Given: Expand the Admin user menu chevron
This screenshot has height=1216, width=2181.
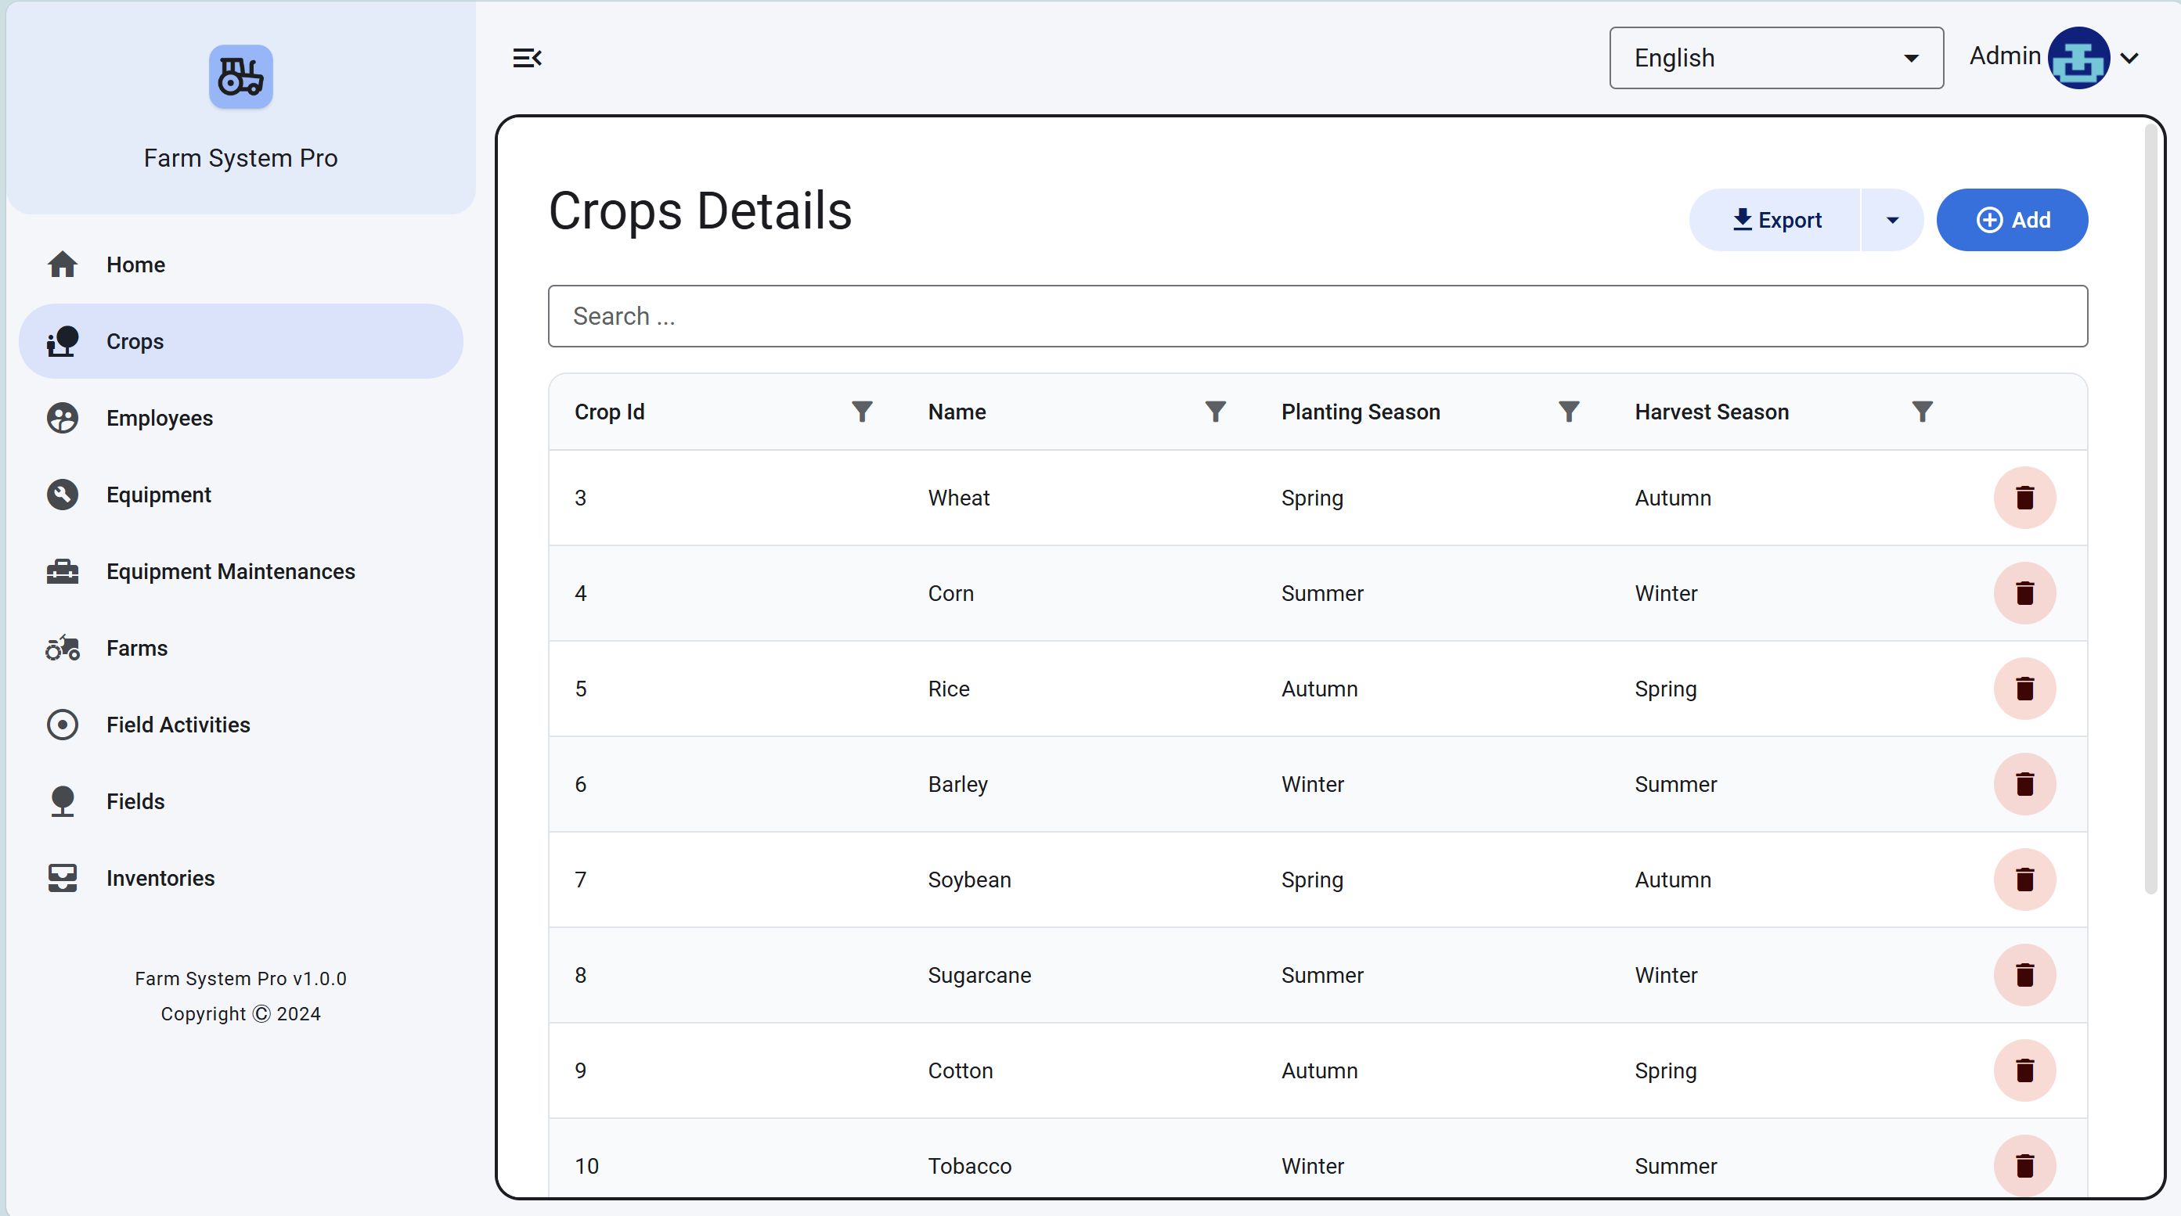Looking at the screenshot, I should click(x=2129, y=58).
